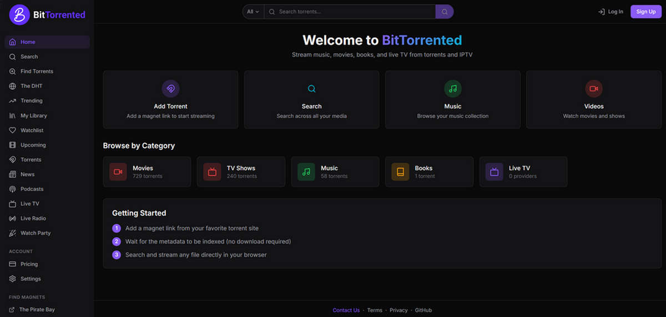Viewport: 666px width, 317px height.
Task: Open the Contact Us footer link
Action: (x=346, y=310)
